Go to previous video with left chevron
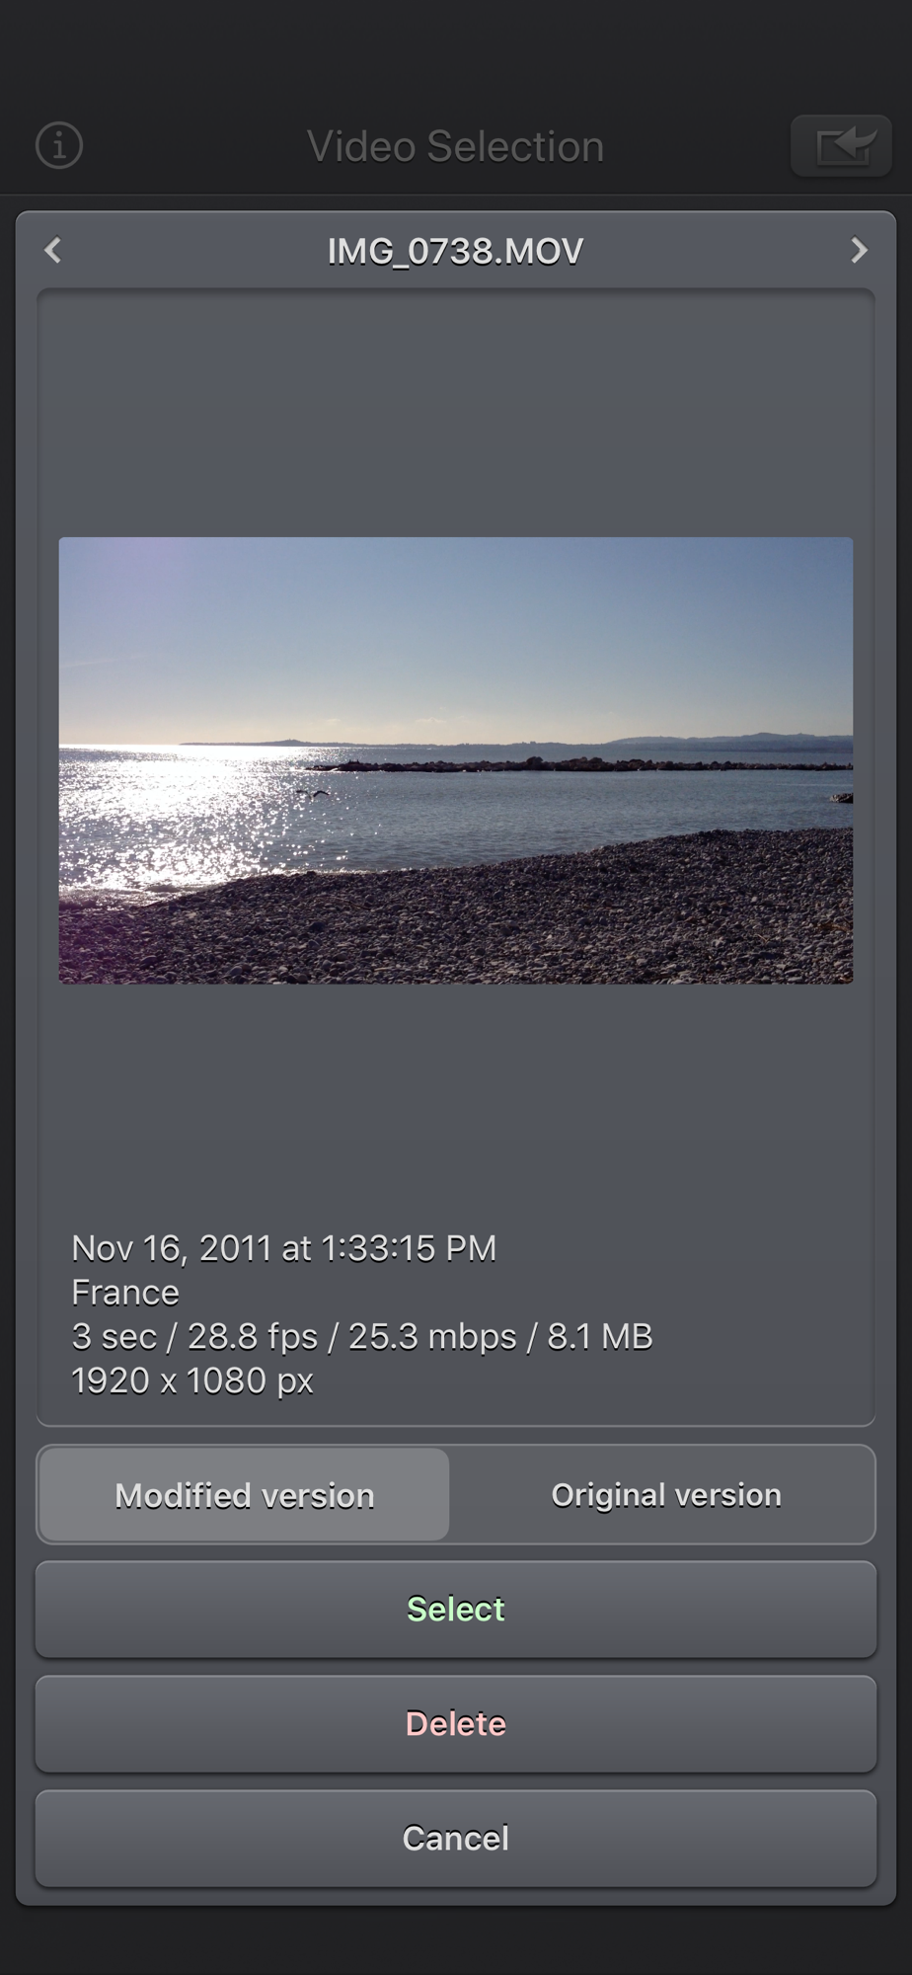Screen dimensions: 912x1975 coord(53,251)
